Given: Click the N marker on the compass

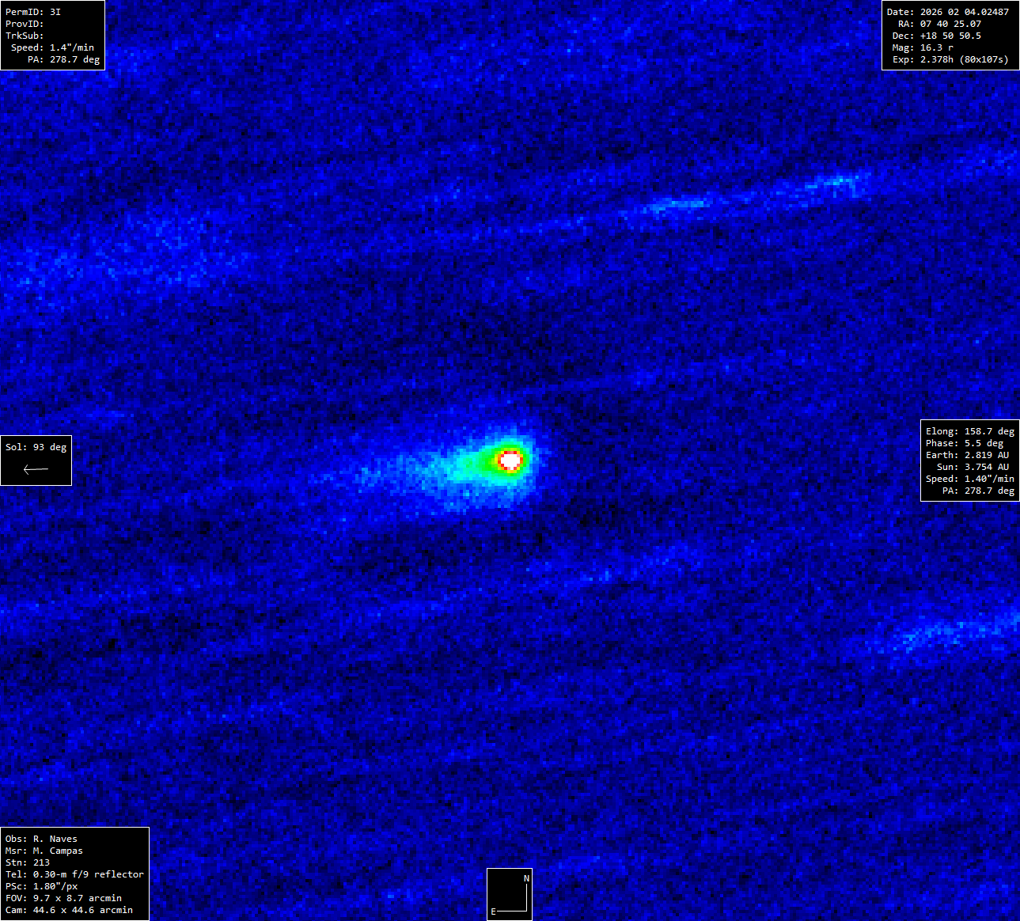Looking at the screenshot, I should [x=526, y=878].
